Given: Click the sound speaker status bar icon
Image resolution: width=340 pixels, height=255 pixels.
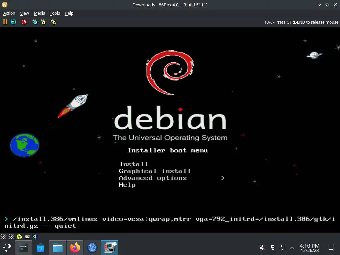Looking at the screenshot, I should 35,236.
